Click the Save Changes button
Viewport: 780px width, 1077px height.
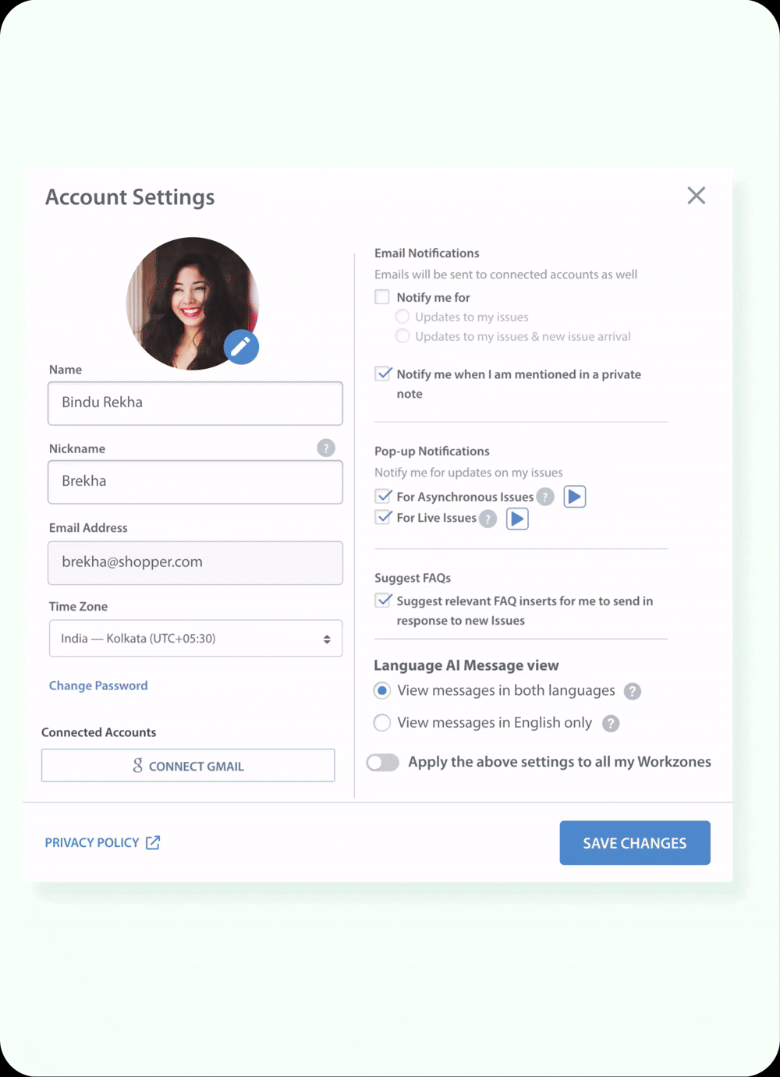[634, 842]
